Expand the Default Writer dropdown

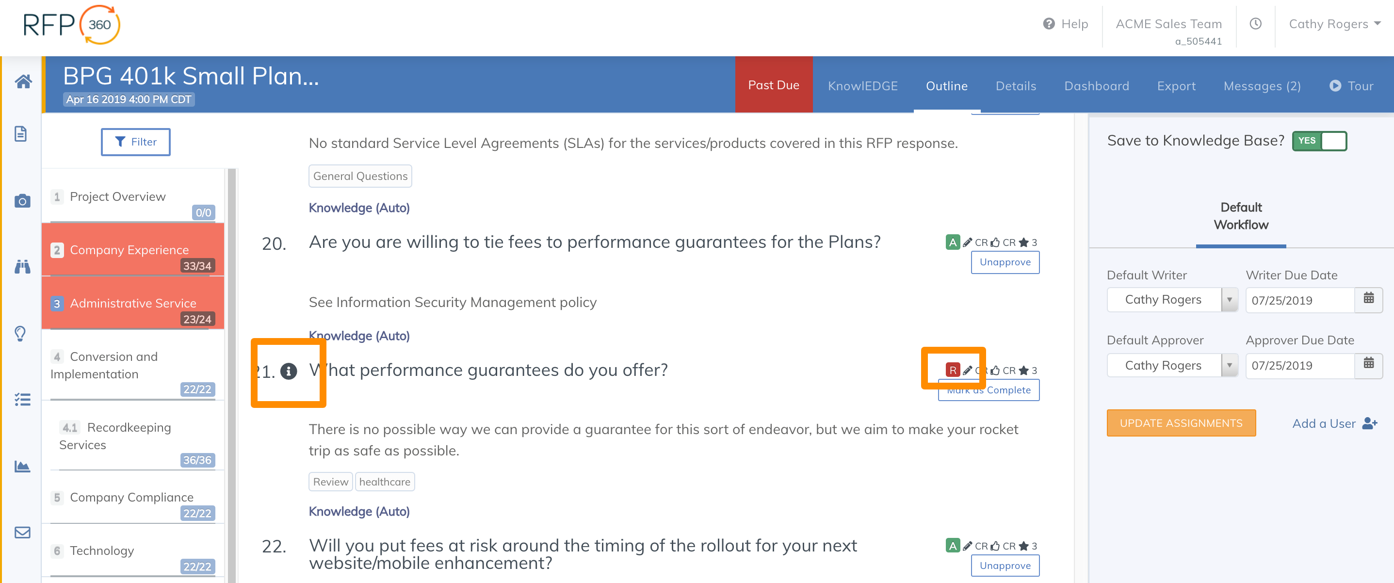1229,300
